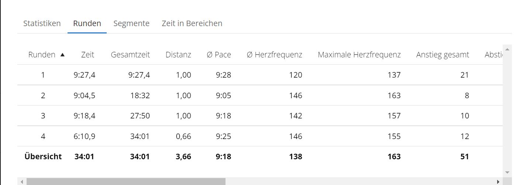Screen dimensions: 516x185
Task: Select lap 2 row number
Action: tap(43, 96)
